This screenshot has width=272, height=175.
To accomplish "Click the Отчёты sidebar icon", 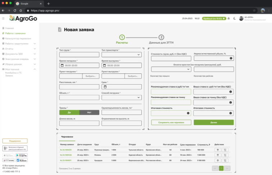I will pyautogui.click(x=3, y=49).
